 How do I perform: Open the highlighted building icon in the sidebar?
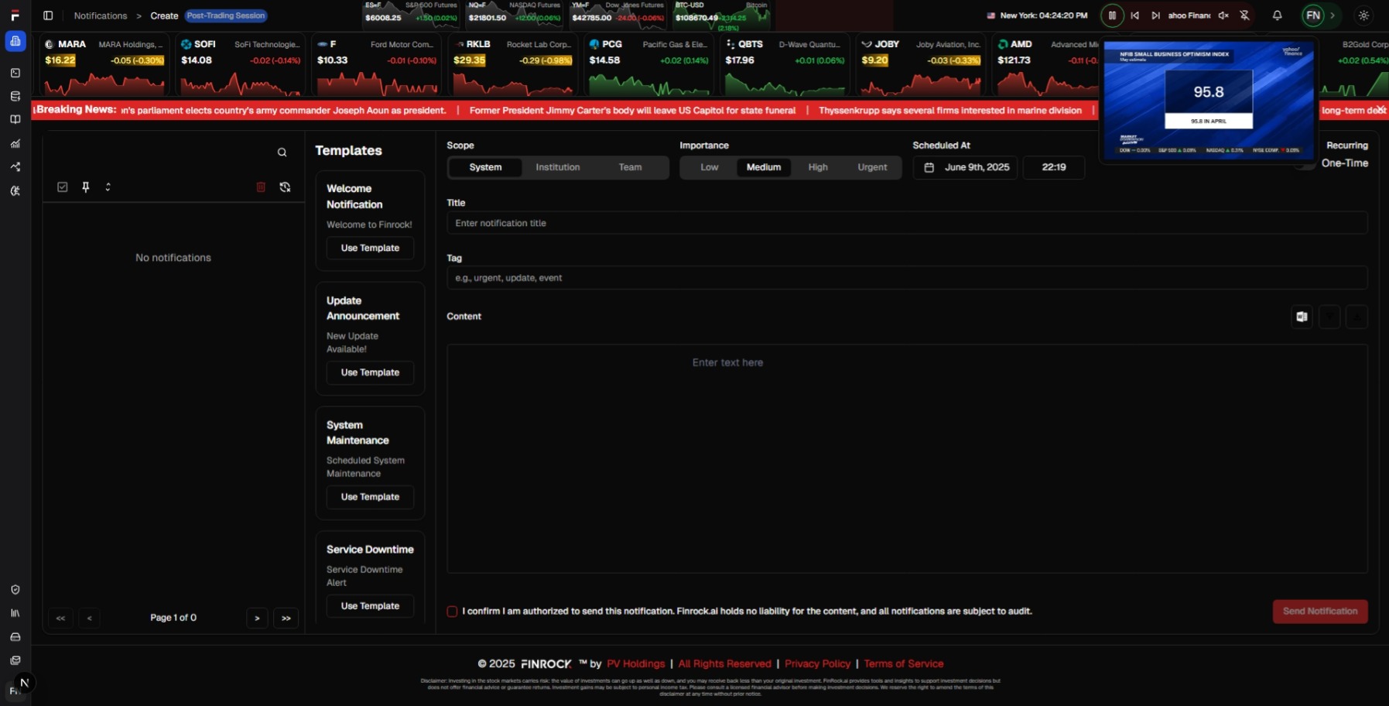(x=15, y=41)
